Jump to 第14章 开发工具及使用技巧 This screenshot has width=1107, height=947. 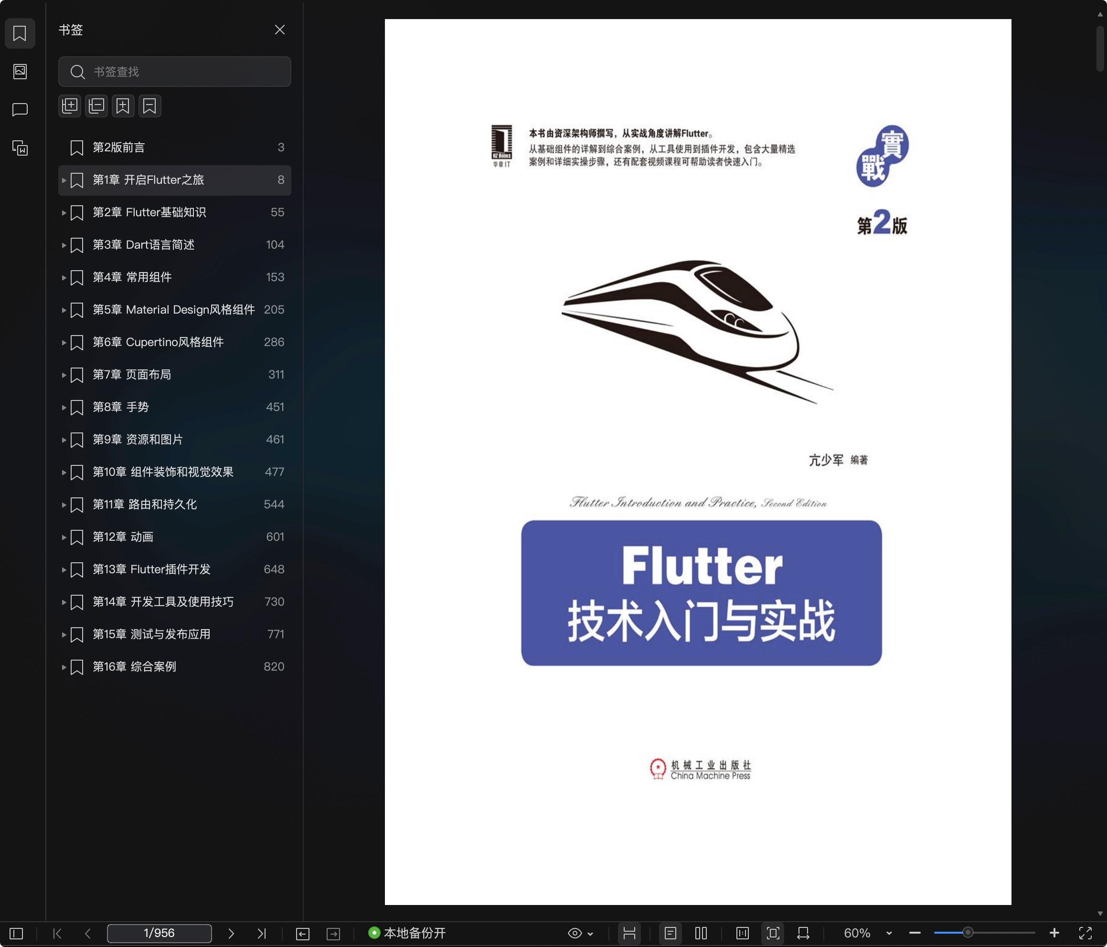tap(175, 602)
